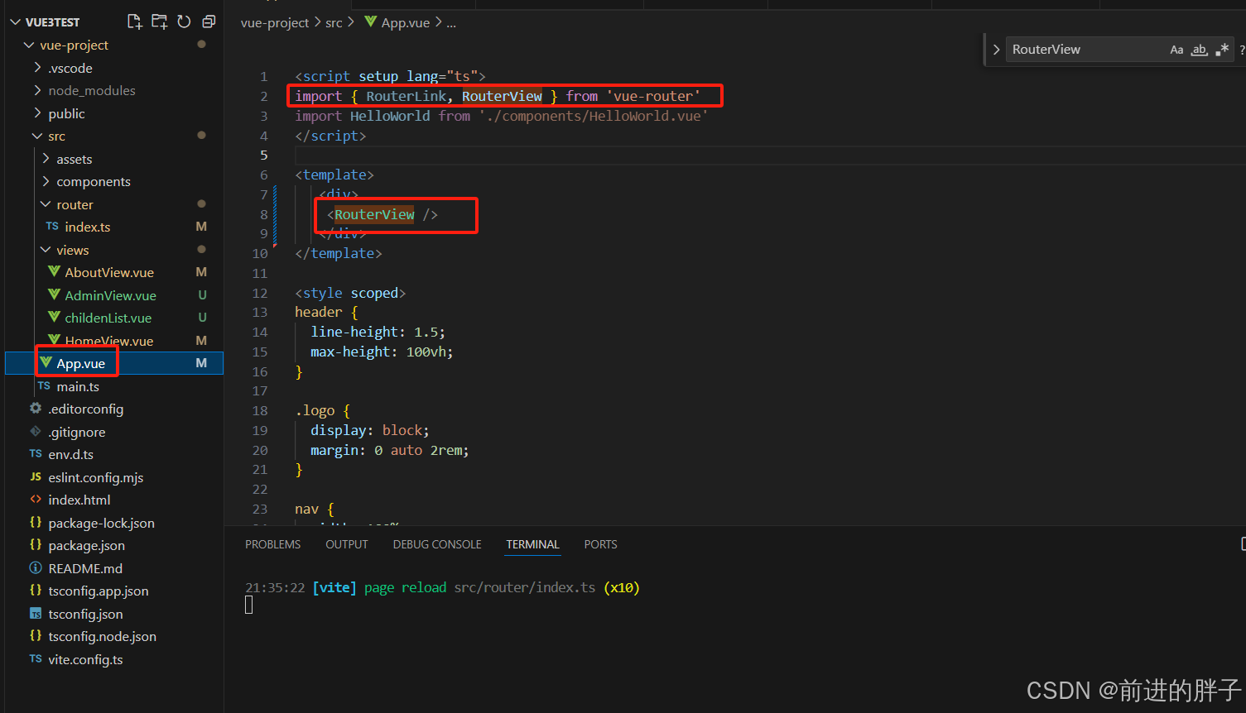Click the New Folder icon in Explorer
This screenshot has width=1246, height=713.
(x=159, y=22)
